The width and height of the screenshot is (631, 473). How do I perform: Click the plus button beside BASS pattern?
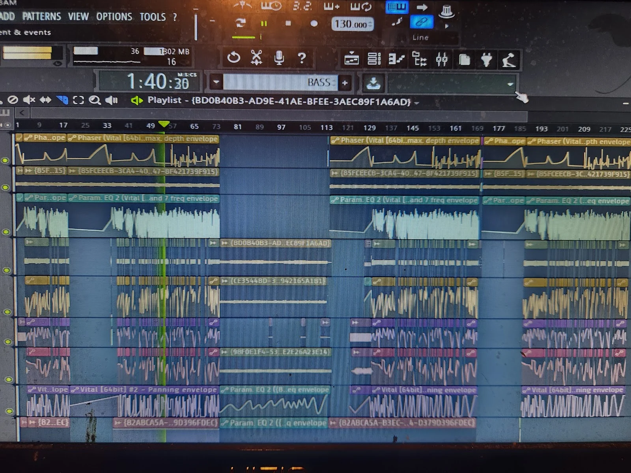pyautogui.click(x=345, y=83)
